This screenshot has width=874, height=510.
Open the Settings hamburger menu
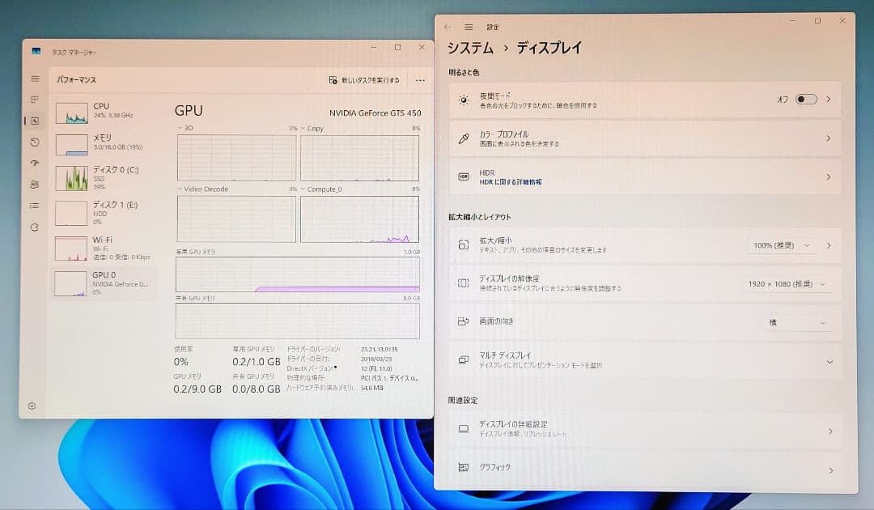click(x=468, y=27)
